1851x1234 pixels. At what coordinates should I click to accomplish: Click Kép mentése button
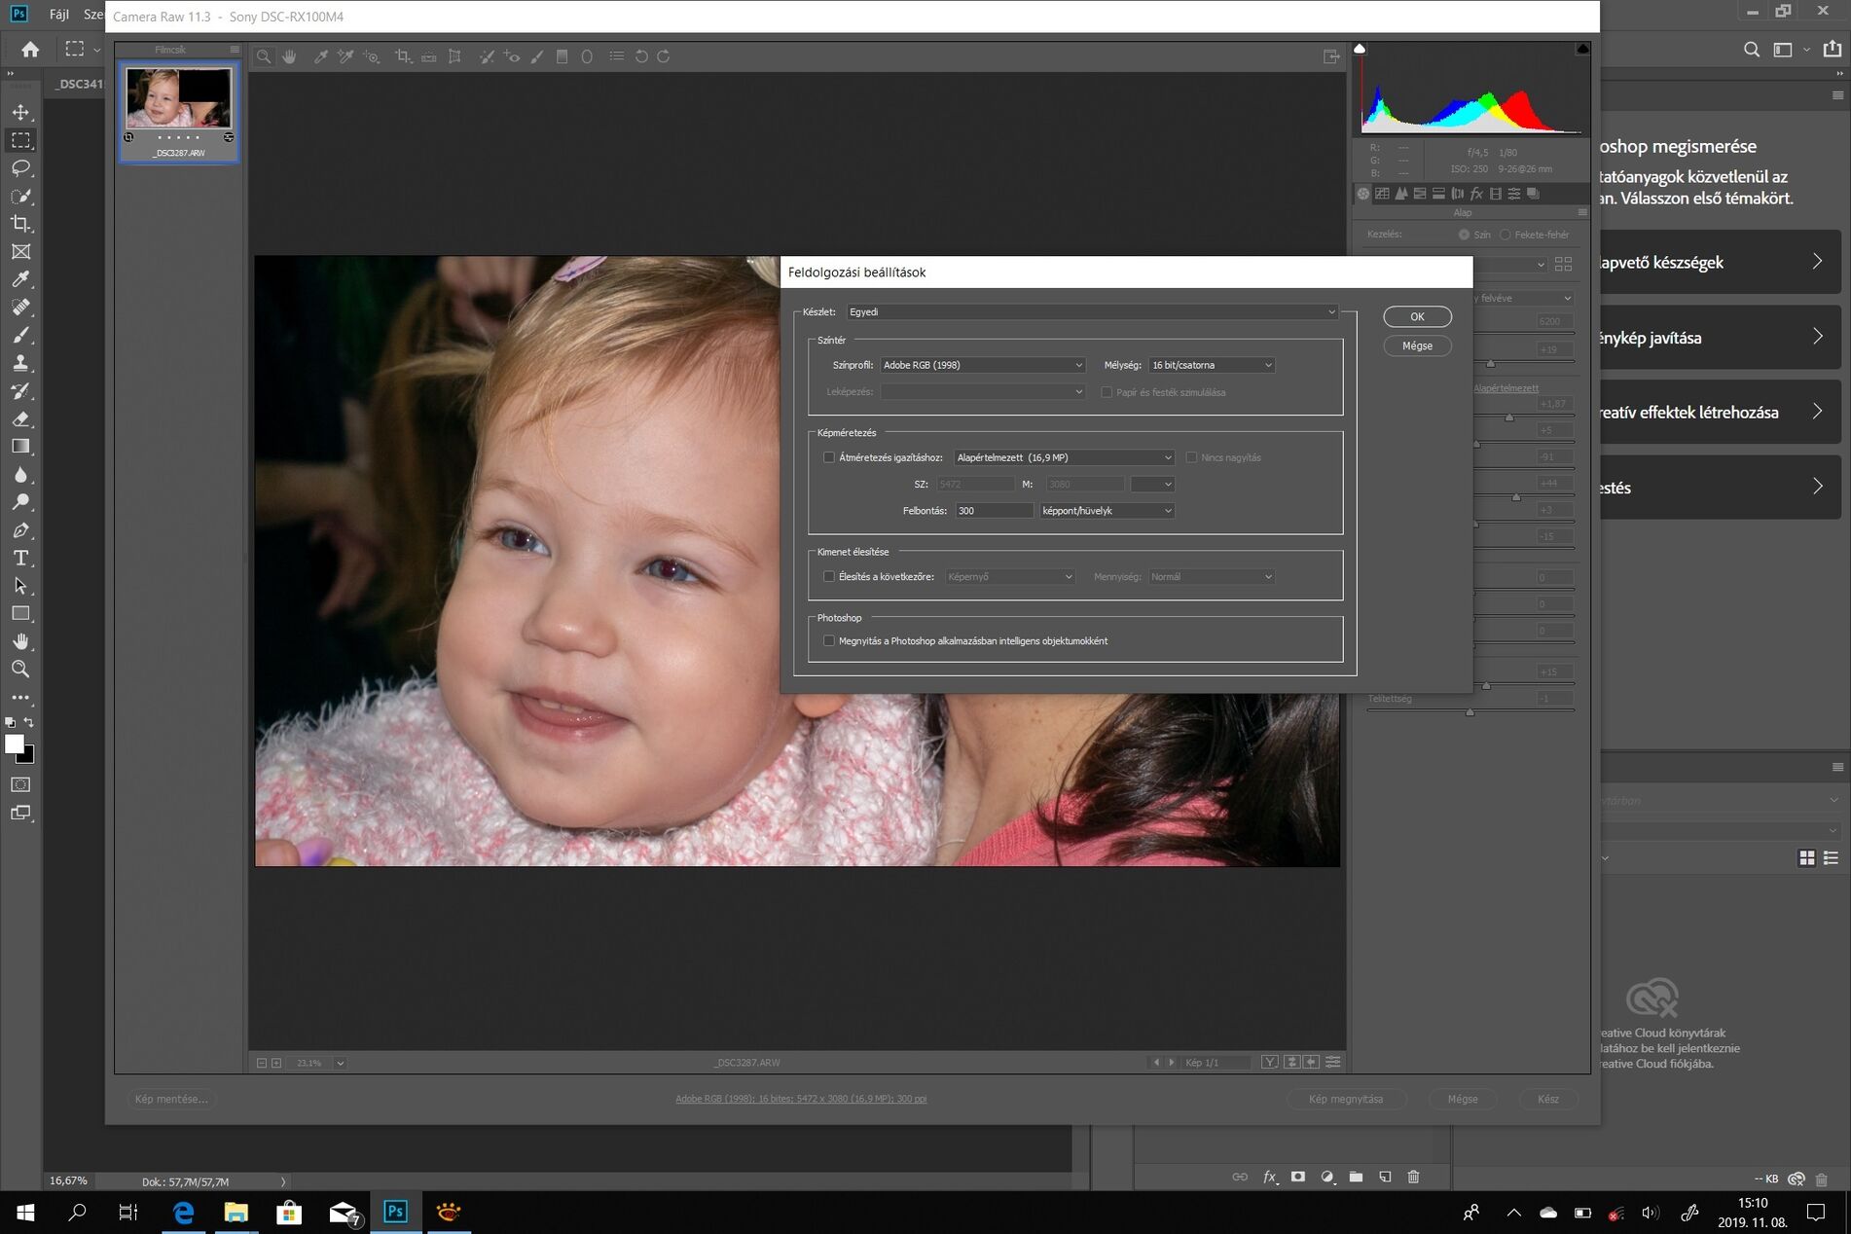[171, 1099]
